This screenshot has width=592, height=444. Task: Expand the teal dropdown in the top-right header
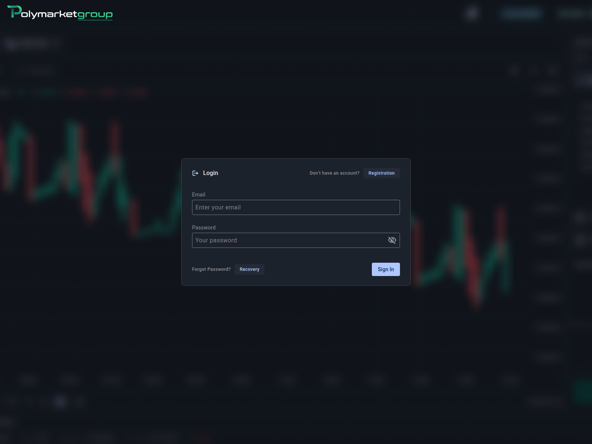[521, 13]
